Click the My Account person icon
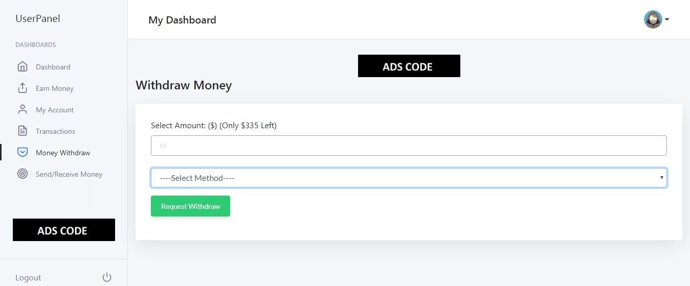Screen dimensions: 690x286 [x=23, y=109]
